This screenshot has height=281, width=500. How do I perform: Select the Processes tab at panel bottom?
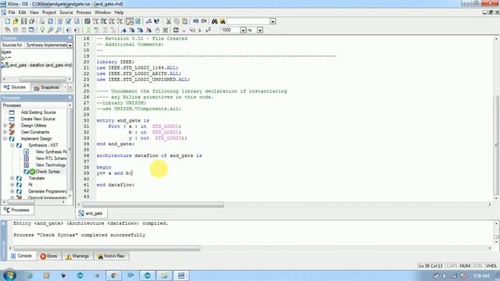coord(17,210)
